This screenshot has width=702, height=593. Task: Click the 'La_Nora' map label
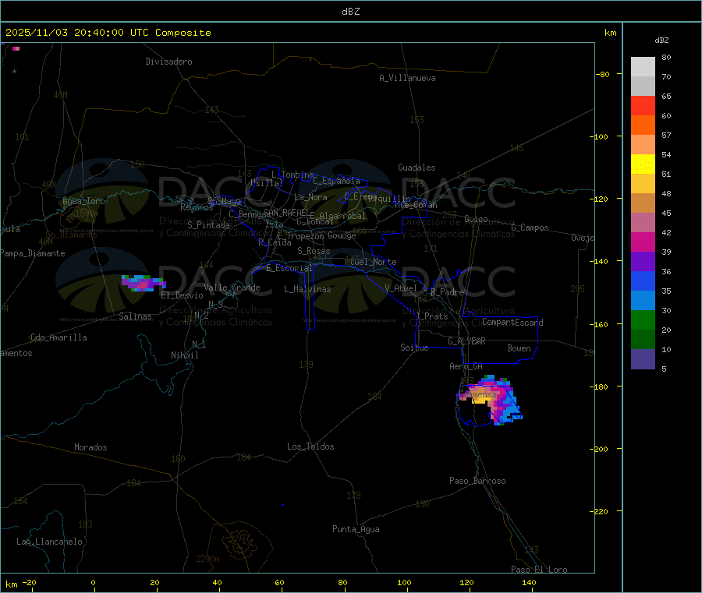310,197
